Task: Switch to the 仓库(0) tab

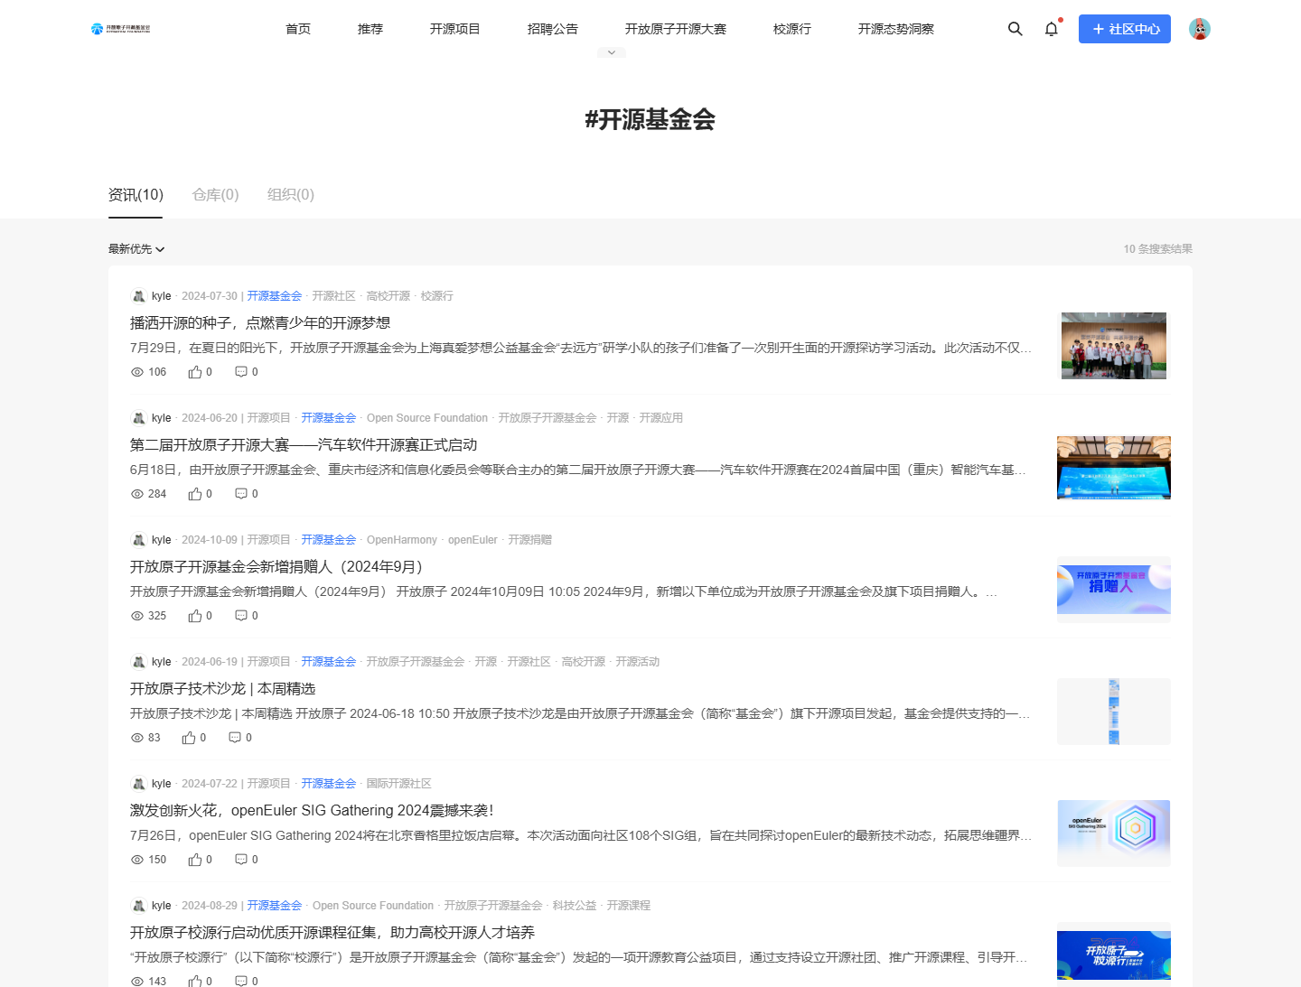Action: point(216,195)
